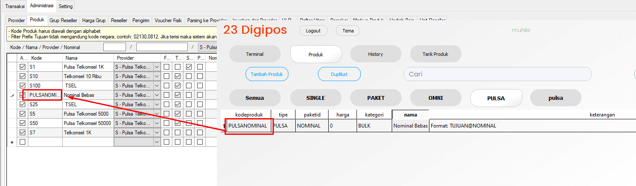Viewport: 636px width, 186px height.
Task: Open the Provider dropdown on the Pulsa Telkomsel 50000 row
Action: click(x=156, y=123)
